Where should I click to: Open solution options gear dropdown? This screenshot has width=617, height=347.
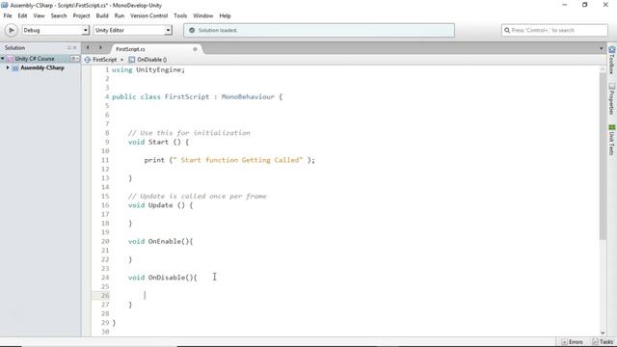pos(74,59)
